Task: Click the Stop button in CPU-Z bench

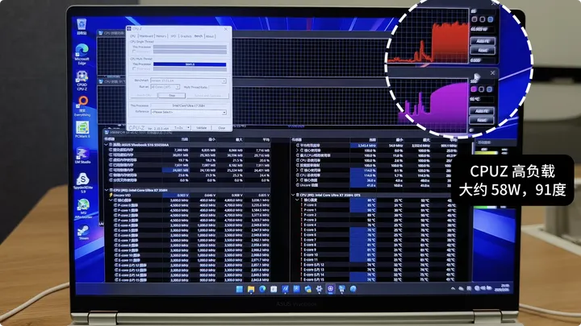Action: [x=172, y=95]
